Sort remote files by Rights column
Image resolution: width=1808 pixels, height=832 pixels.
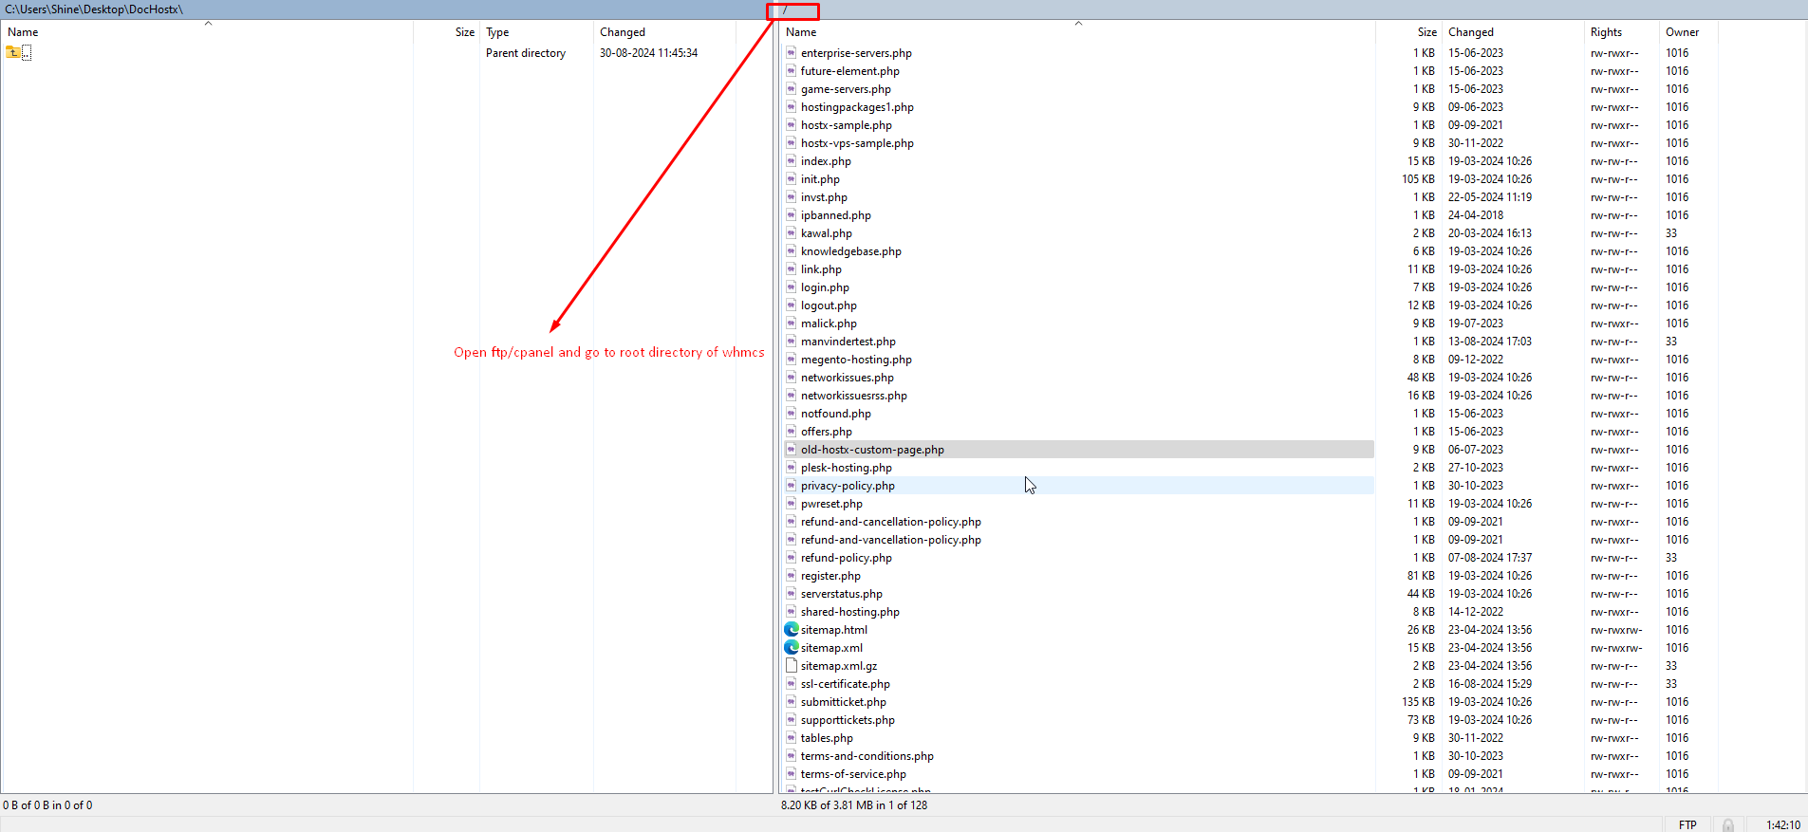pos(1606,32)
